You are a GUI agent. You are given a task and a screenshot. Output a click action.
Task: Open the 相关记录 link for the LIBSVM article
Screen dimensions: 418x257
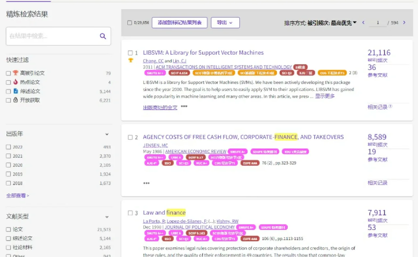pyautogui.click(x=378, y=107)
